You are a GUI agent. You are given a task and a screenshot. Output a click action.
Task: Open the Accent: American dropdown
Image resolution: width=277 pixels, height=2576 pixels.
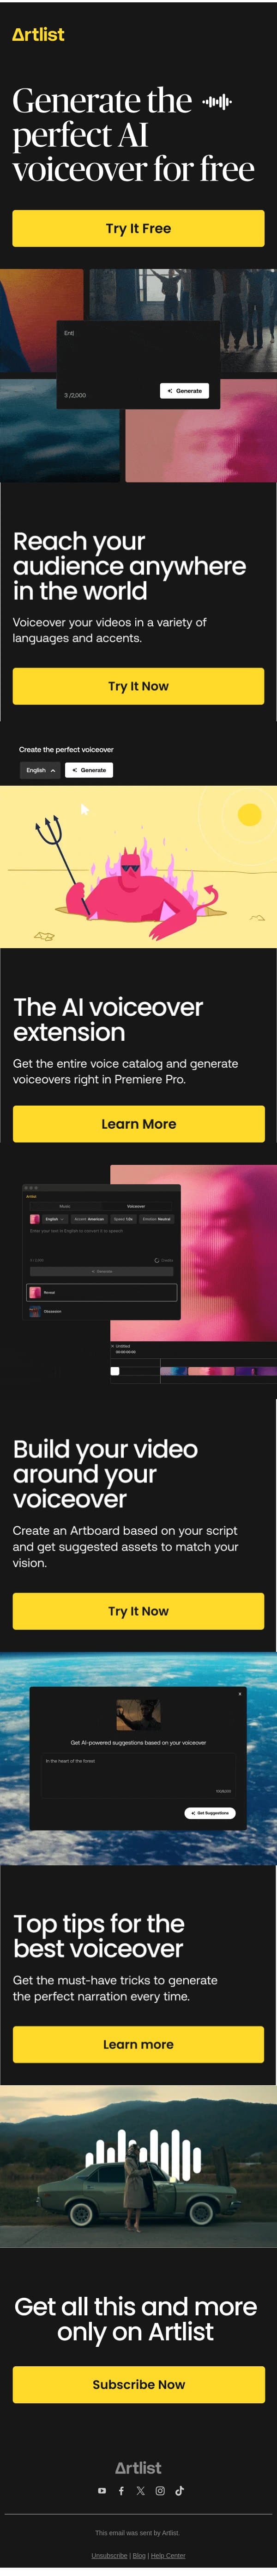[x=89, y=1219]
